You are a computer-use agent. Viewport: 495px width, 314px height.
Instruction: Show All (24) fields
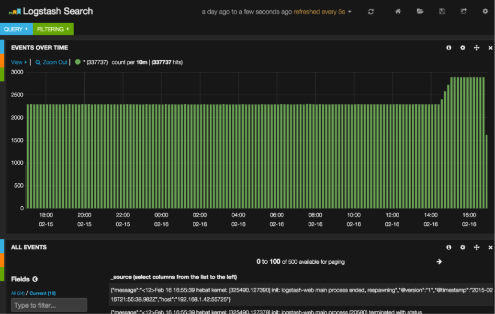pos(18,293)
